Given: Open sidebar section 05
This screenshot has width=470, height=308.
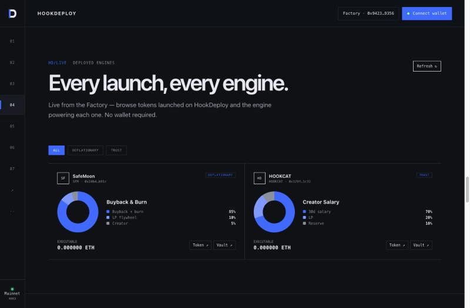Looking at the screenshot, I should coord(12,126).
